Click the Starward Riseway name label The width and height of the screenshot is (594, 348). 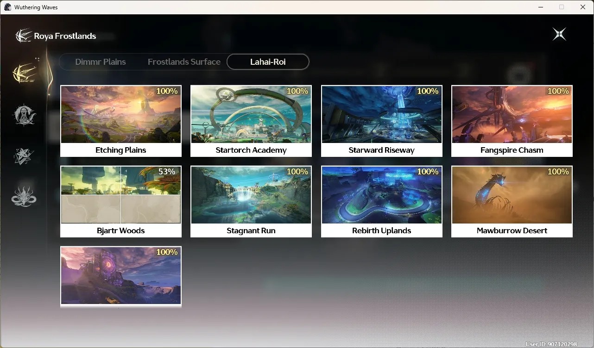pyautogui.click(x=382, y=150)
